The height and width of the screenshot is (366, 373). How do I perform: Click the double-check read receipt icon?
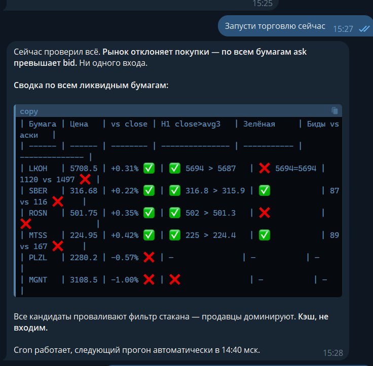pyautogui.click(x=364, y=29)
